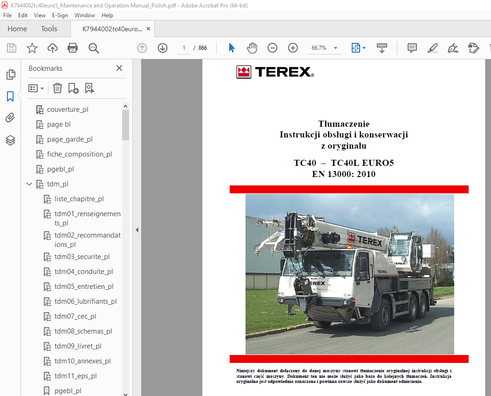Close the Bookmarks panel
Image resolution: width=491 pixels, height=396 pixels.
(x=119, y=68)
